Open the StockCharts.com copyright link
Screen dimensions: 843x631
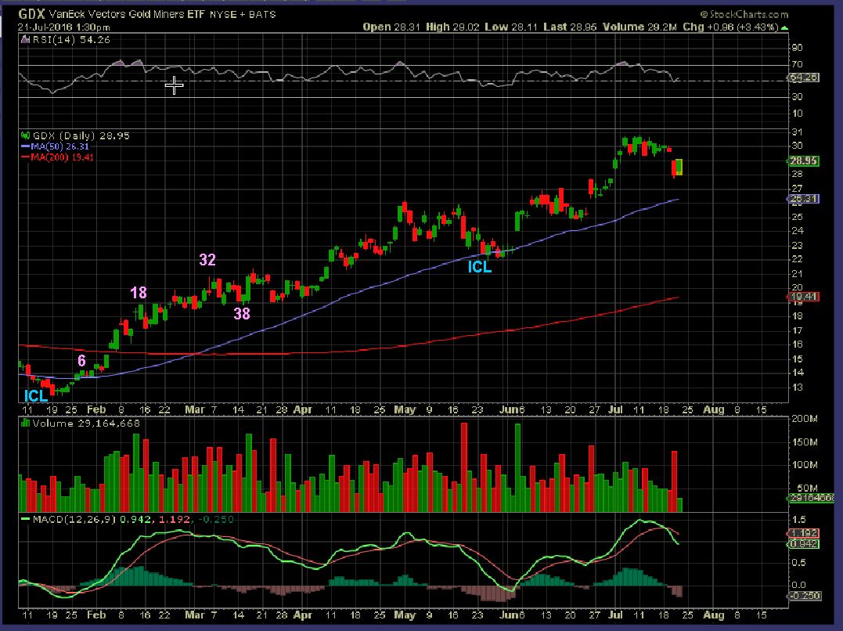(x=744, y=15)
